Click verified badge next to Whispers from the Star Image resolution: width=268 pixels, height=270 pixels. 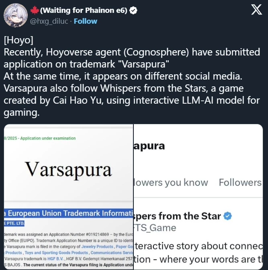pos(227,216)
